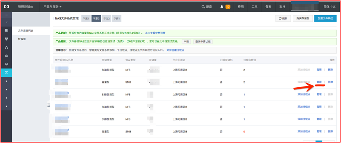Image resolution: width=341 pixels, height=143 pixels.
Task: Click 上海可用区B in the SMB row with 0 mount points
Action: click(x=180, y=131)
